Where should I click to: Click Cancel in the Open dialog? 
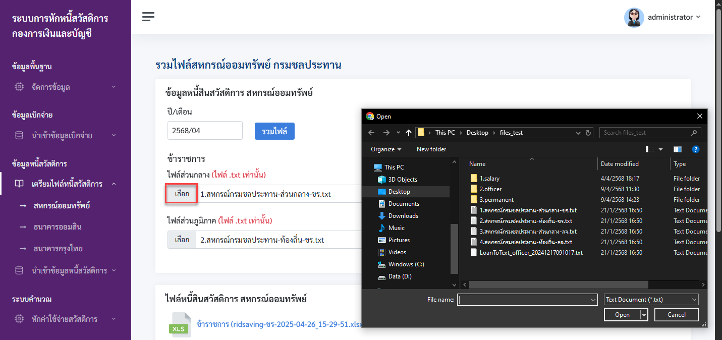[x=677, y=315]
